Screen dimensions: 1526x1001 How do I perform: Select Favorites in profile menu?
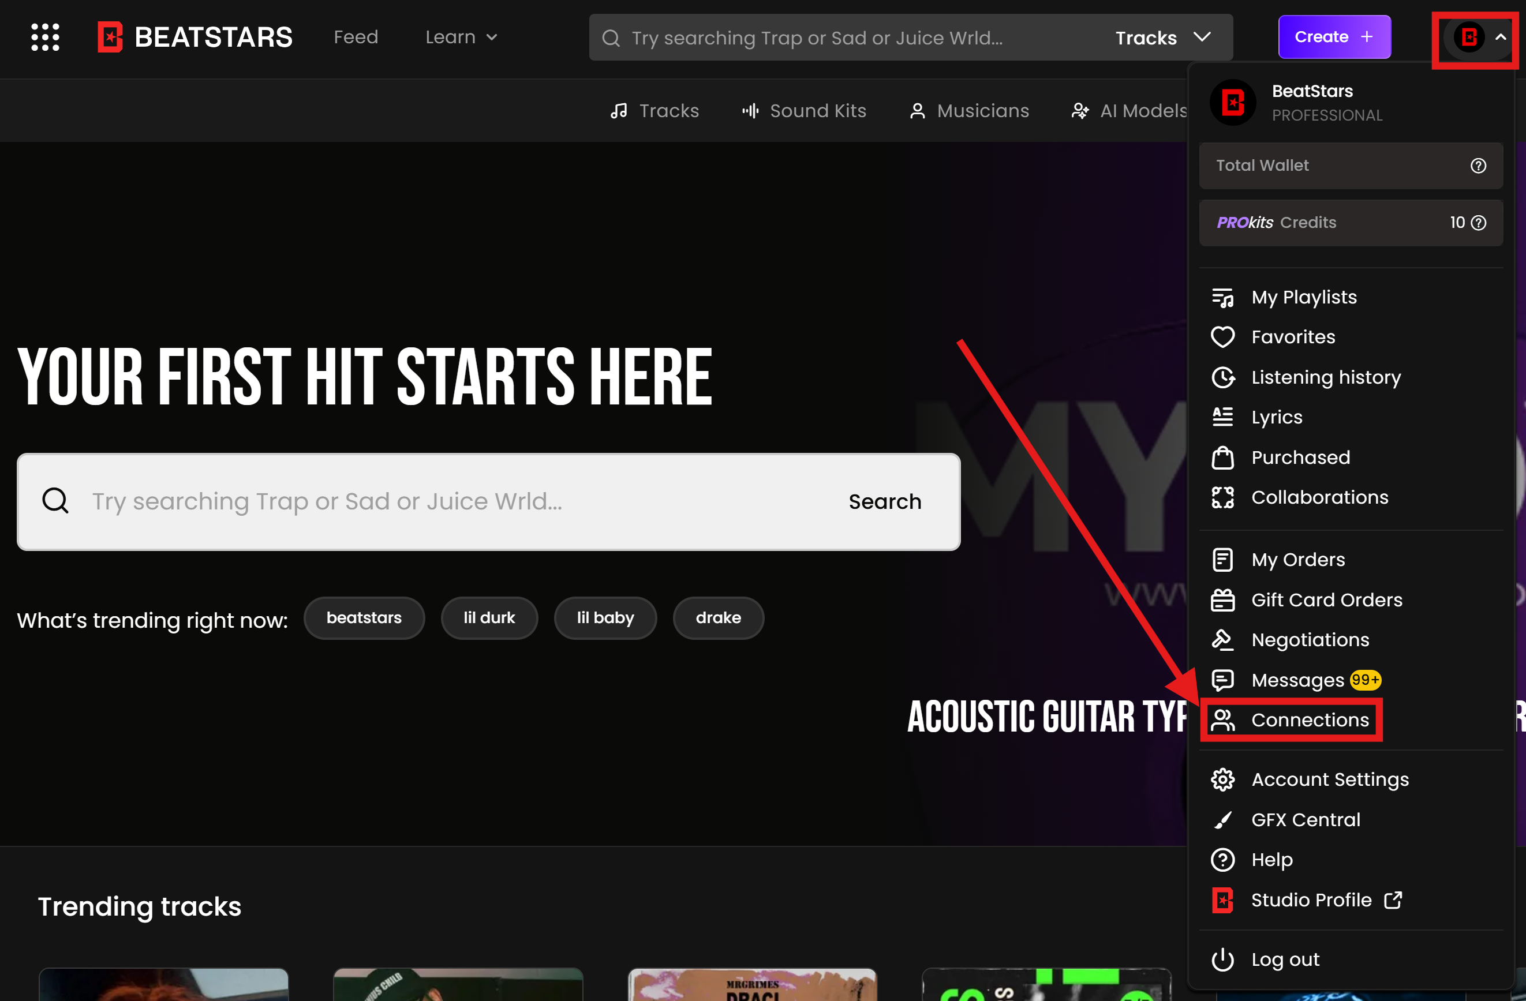coord(1293,337)
